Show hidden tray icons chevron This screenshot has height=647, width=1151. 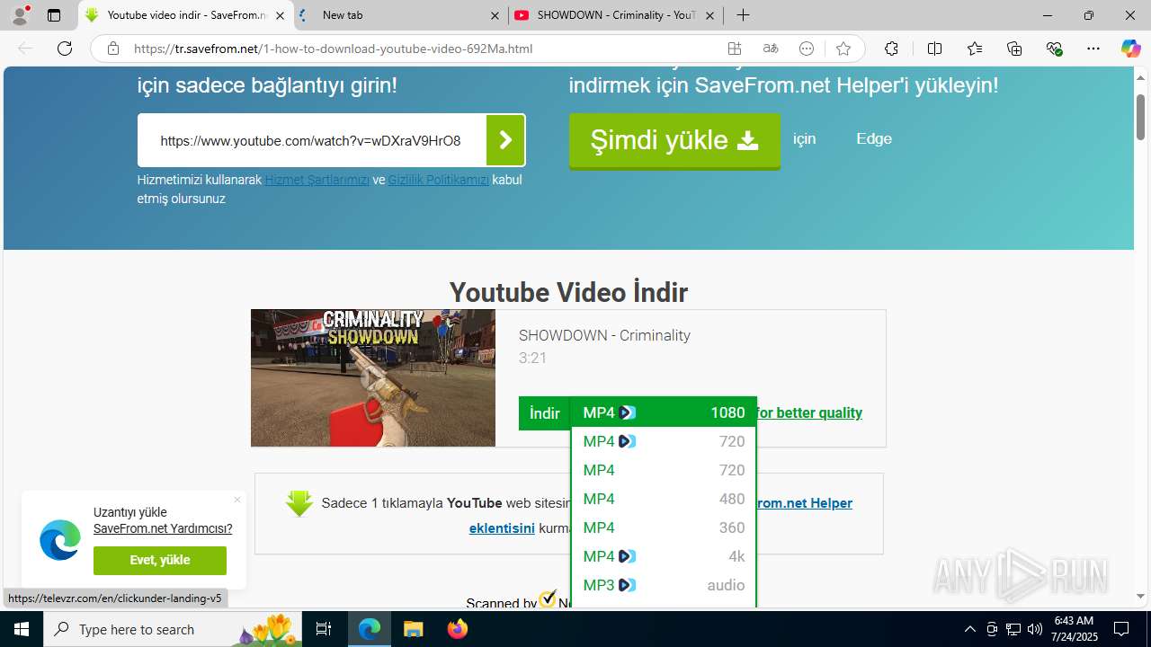(969, 629)
